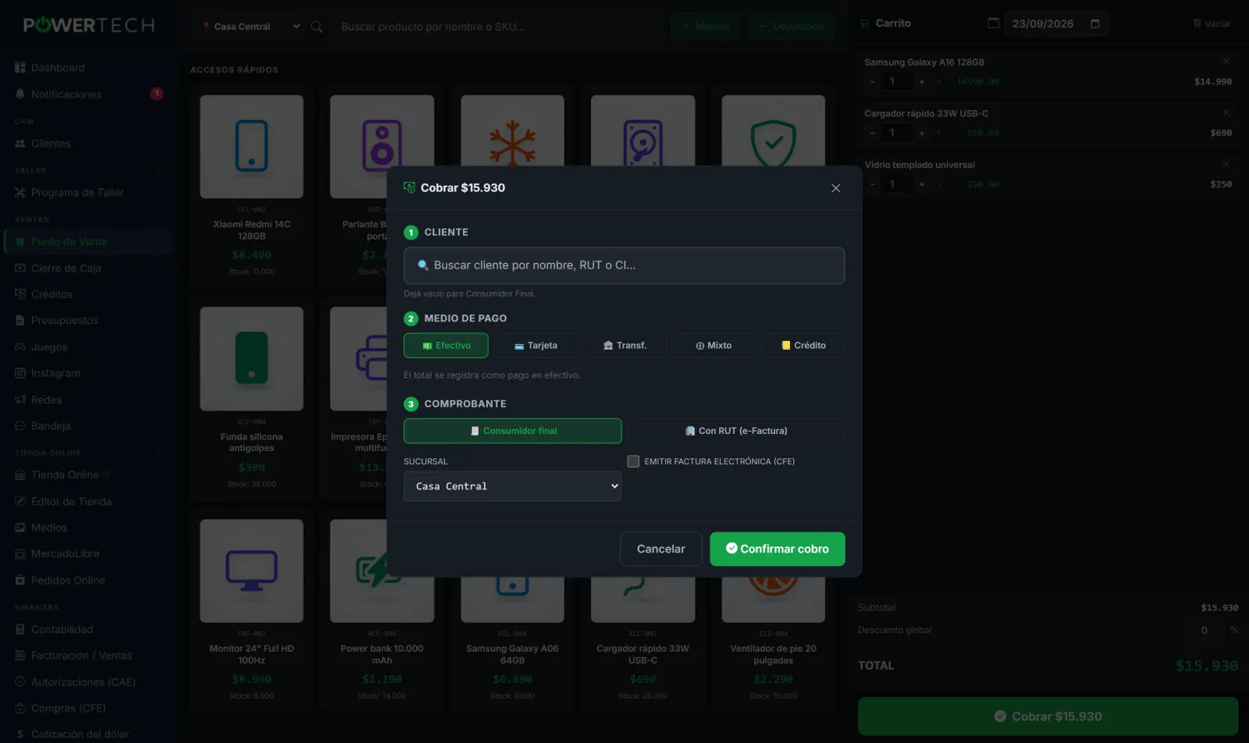Enable Emitir factura electrónica (CFE) checkbox
Screen dimensions: 1249x743
633,461
